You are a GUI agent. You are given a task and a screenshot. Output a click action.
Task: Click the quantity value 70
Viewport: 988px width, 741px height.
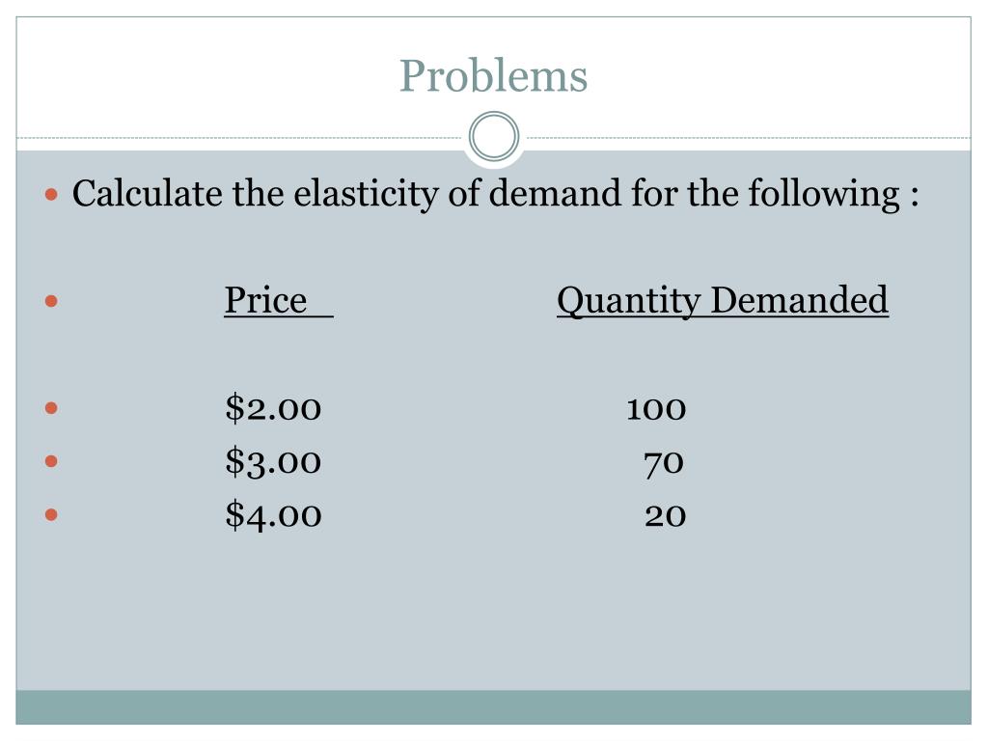point(664,464)
